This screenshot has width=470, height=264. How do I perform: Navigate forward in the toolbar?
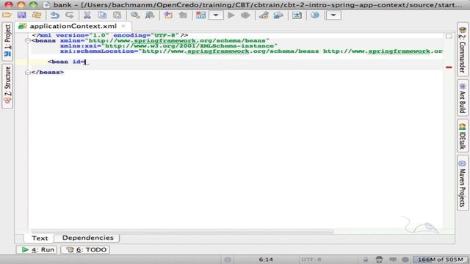(183, 15)
